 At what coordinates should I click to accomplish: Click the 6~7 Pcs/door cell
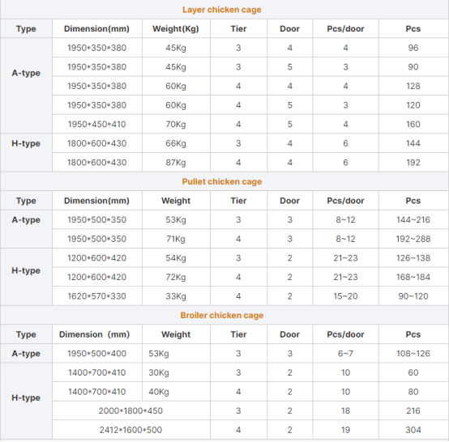pyautogui.click(x=345, y=354)
